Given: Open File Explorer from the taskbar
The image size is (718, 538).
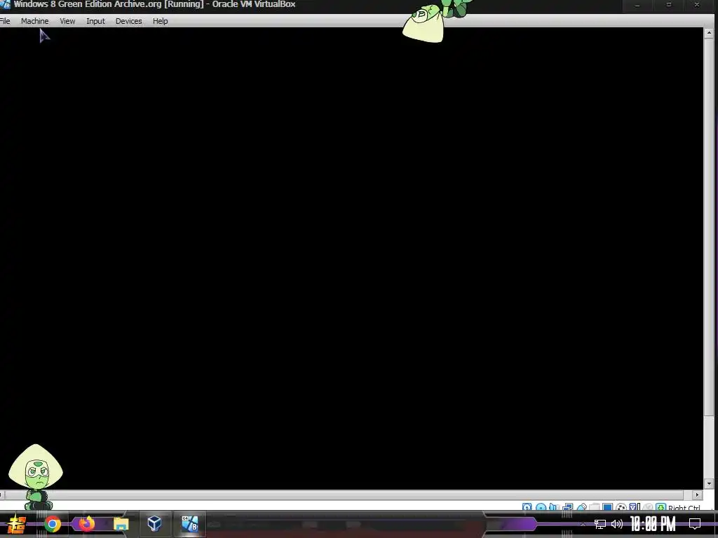Looking at the screenshot, I should [x=121, y=524].
